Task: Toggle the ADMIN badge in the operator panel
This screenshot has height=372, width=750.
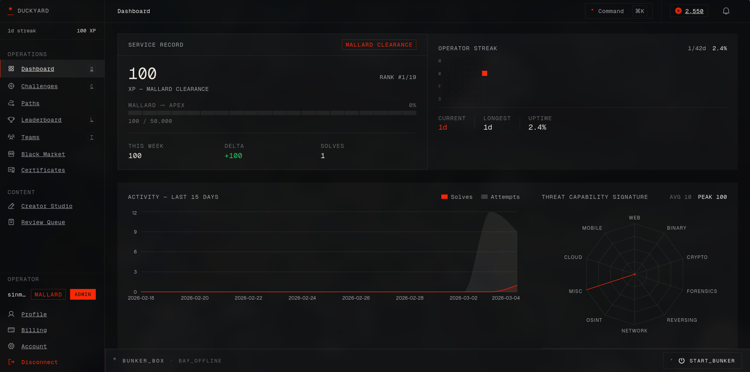Action: 83,294
